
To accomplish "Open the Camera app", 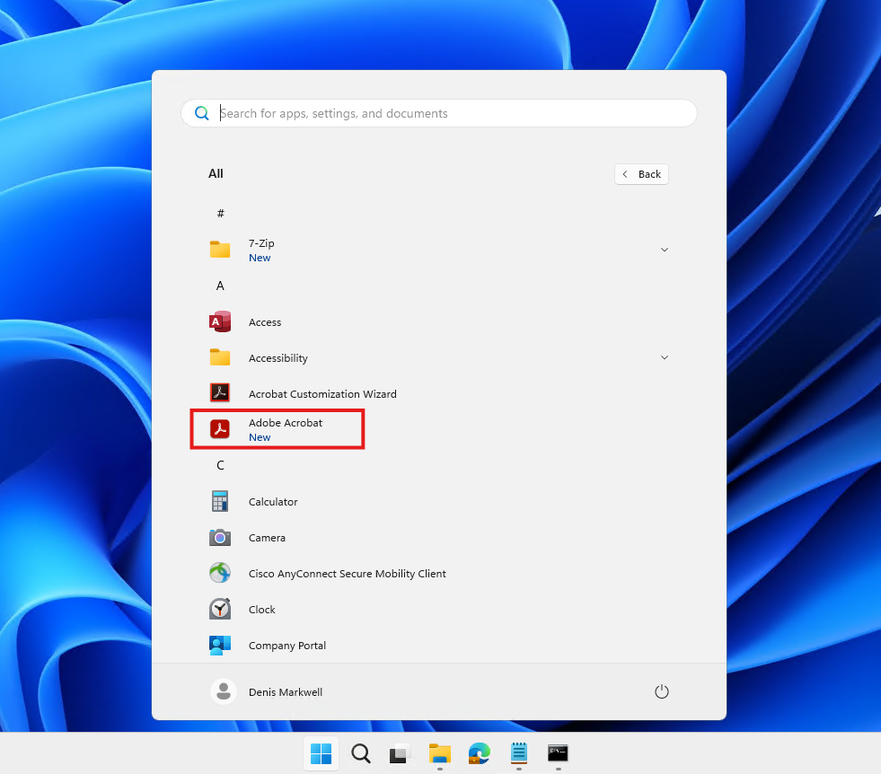I will (266, 538).
